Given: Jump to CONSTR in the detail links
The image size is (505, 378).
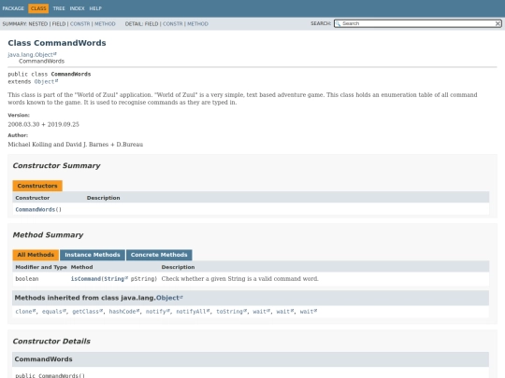Looking at the screenshot, I should click(x=173, y=23).
